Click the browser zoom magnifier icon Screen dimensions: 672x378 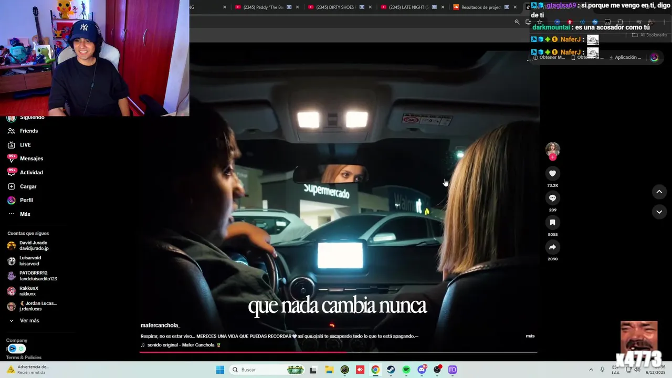coord(517,22)
